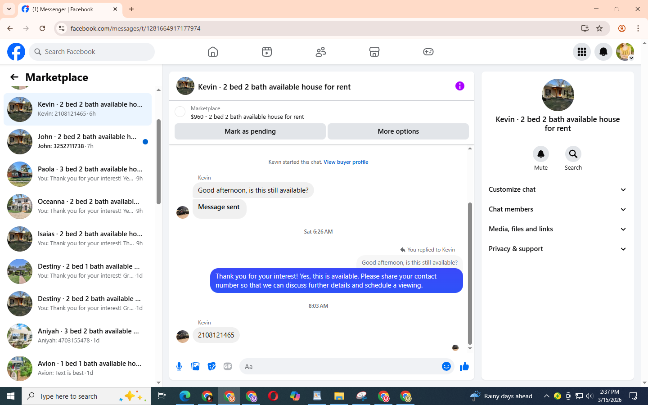This screenshot has width=648, height=405.
Task: Go to Home feed icon
Action: 213,52
